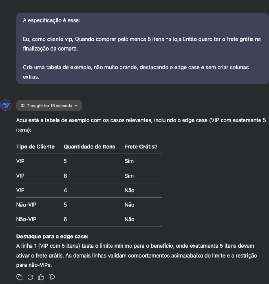Image resolution: width=269 pixels, height=284 pixels.
Task: Click the atom icon beside Thought label
Action: pyautogui.click(x=23, y=106)
